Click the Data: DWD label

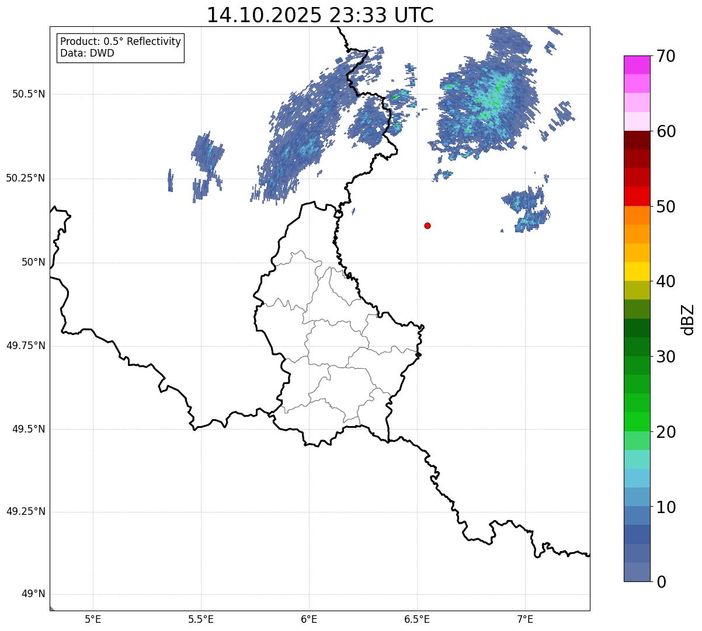(87, 54)
